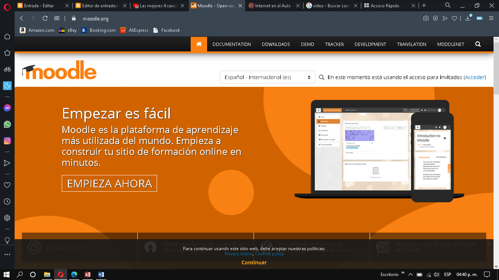Open the DOCUMENTATION section of Moodle
The height and width of the screenshot is (280, 499).
coord(232,44)
